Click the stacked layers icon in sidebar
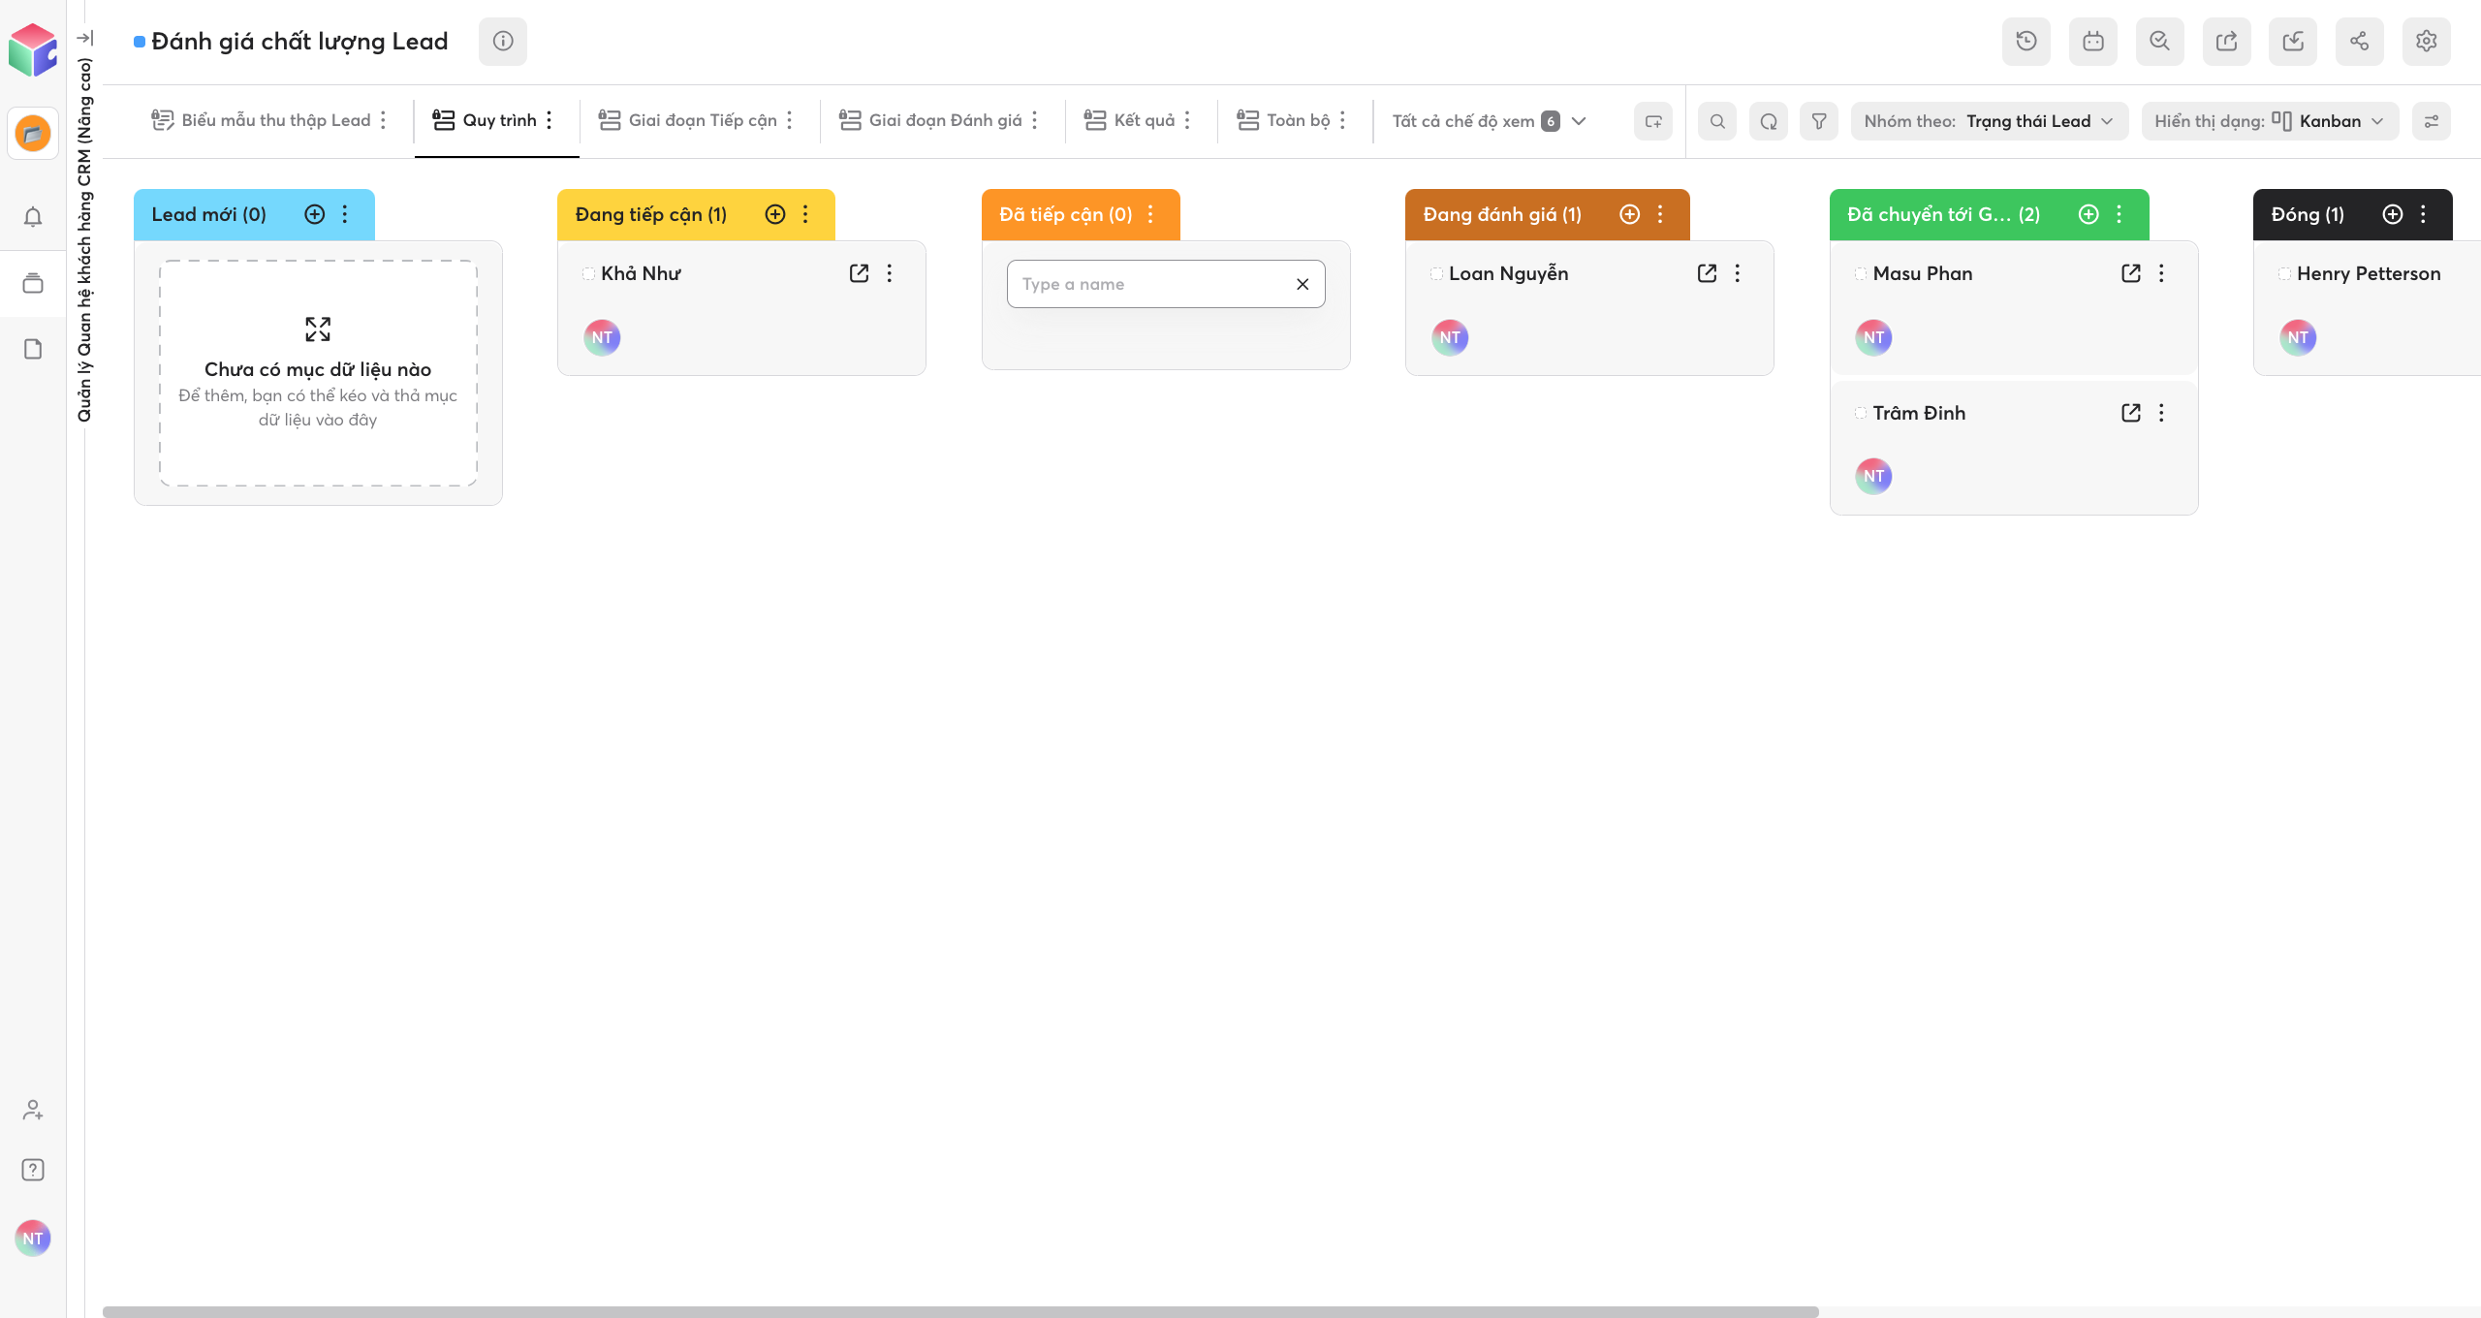The height and width of the screenshot is (1318, 2481). (x=33, y=283)
